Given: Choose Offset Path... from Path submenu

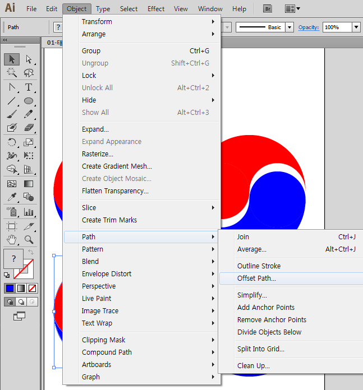Looking at the screenshot, I should pos(291,278).
